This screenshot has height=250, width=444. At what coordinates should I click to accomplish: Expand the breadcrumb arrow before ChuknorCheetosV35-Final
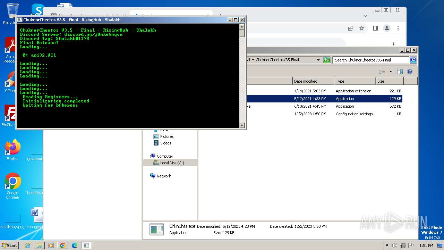coord(253,60)
